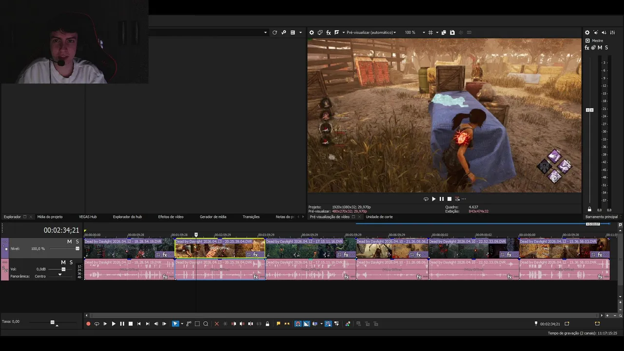The height and width of the screenshot is (351, 624).
Task: Click play button under video preview
Action: (x=434, y=199)
